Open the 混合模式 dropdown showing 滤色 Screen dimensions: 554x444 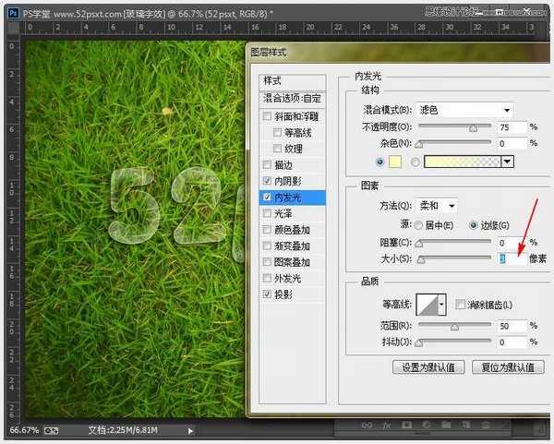tap(464, 110)
